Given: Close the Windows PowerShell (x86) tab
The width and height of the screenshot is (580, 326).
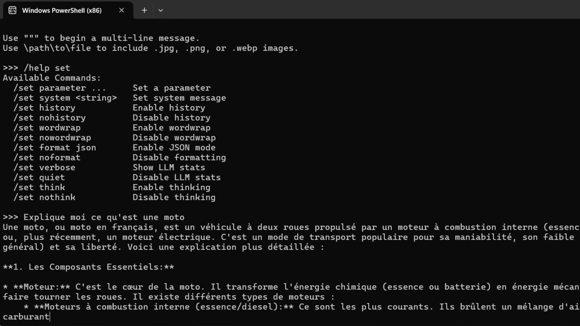Looking at the screenshot, I should coord(121,11).
